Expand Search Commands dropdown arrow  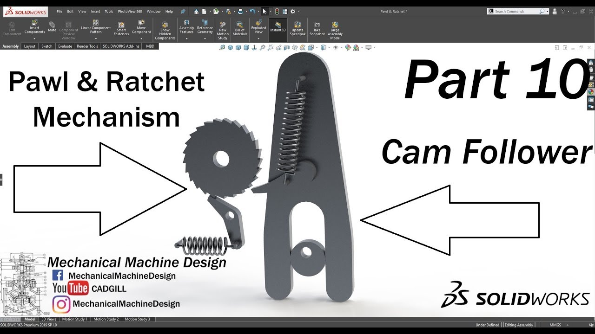pyautogui.click(x=548, y=11)
